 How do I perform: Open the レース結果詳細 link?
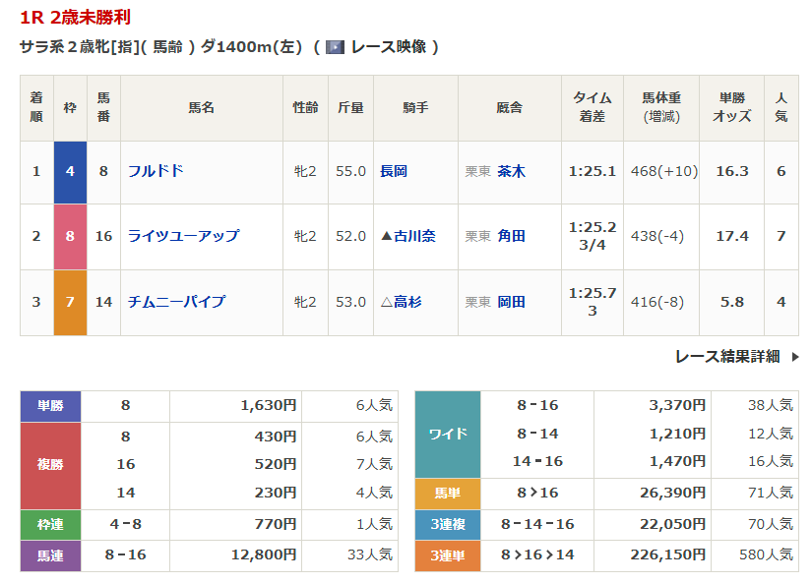tap(727, 357)
